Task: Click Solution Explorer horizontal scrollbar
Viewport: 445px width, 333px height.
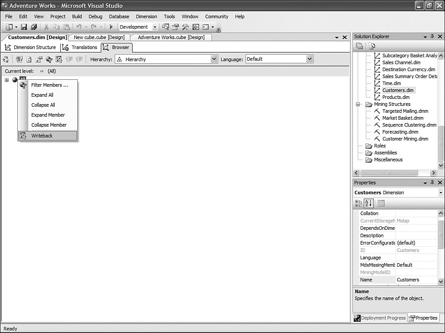Action: click(x=389, y=173)
